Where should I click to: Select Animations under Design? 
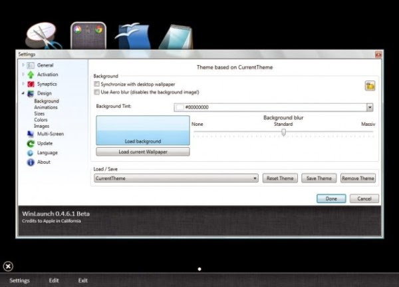point(46,107)
